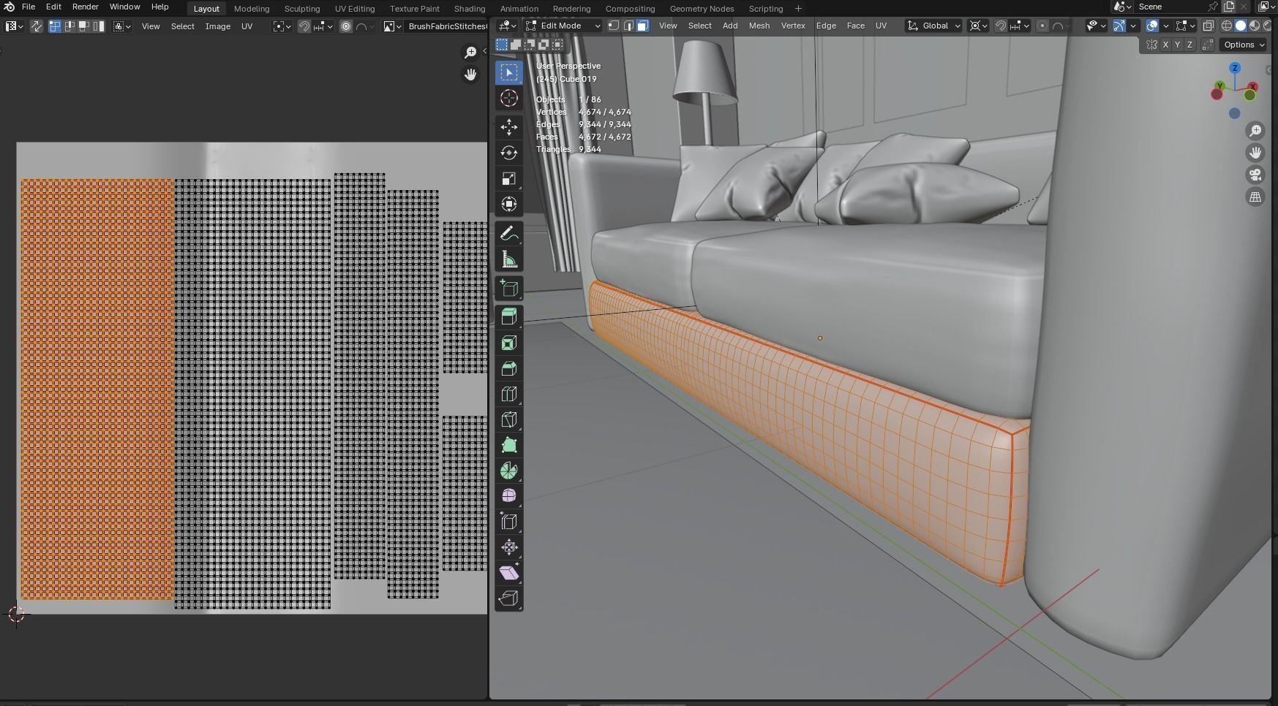Switch to the UV Editing workspace tab

355,9
